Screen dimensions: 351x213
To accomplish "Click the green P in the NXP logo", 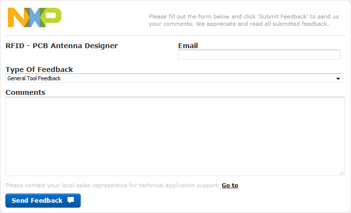I will (52, 18).
